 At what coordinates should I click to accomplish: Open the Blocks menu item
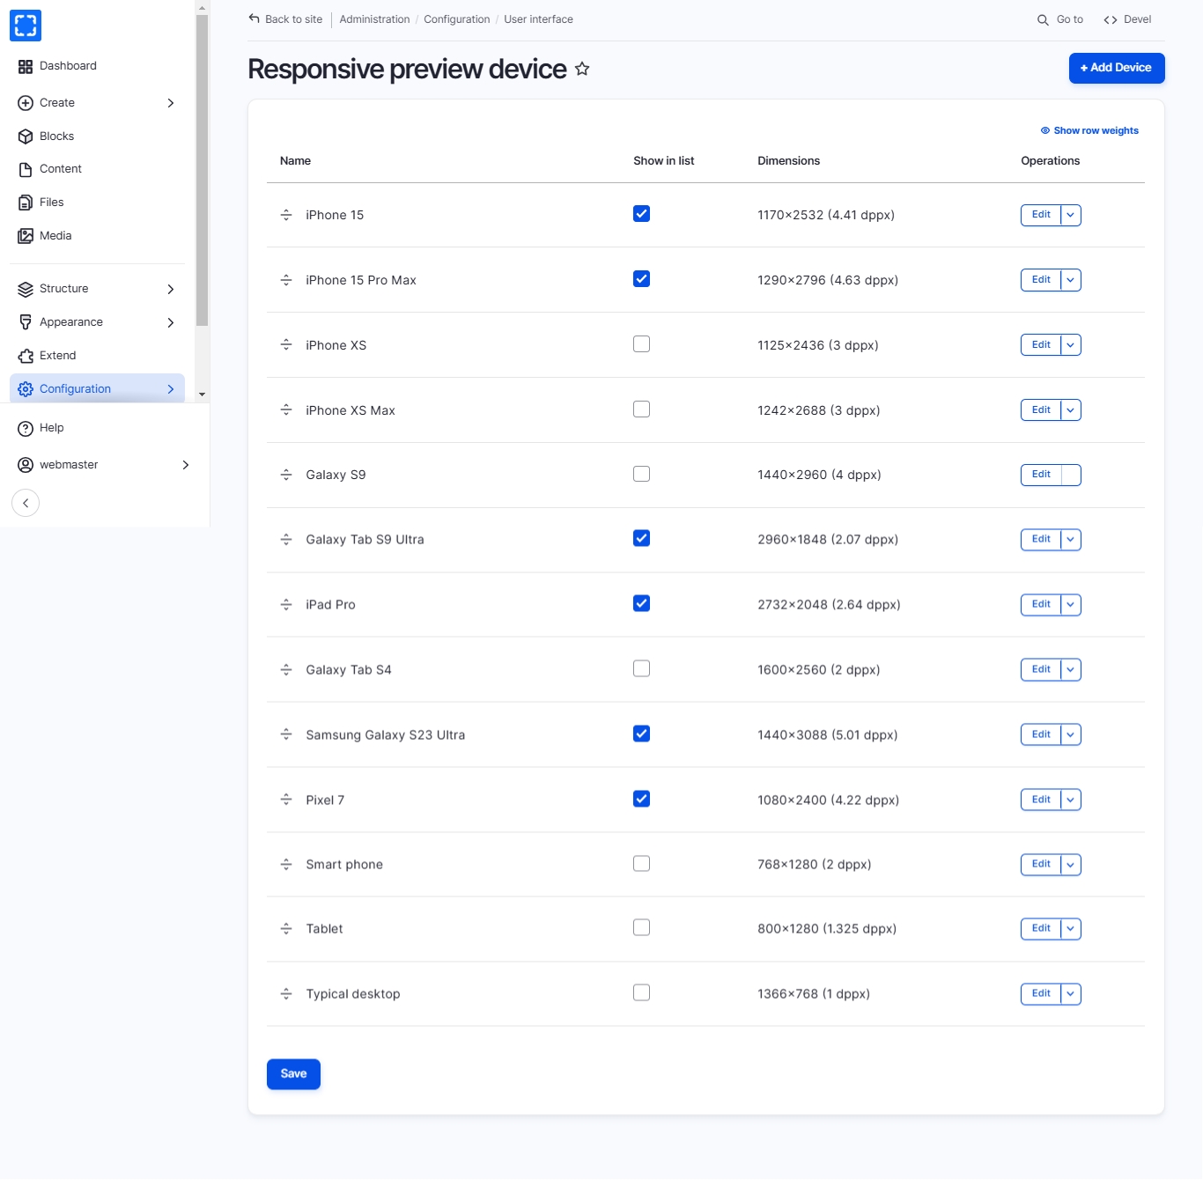56,136
